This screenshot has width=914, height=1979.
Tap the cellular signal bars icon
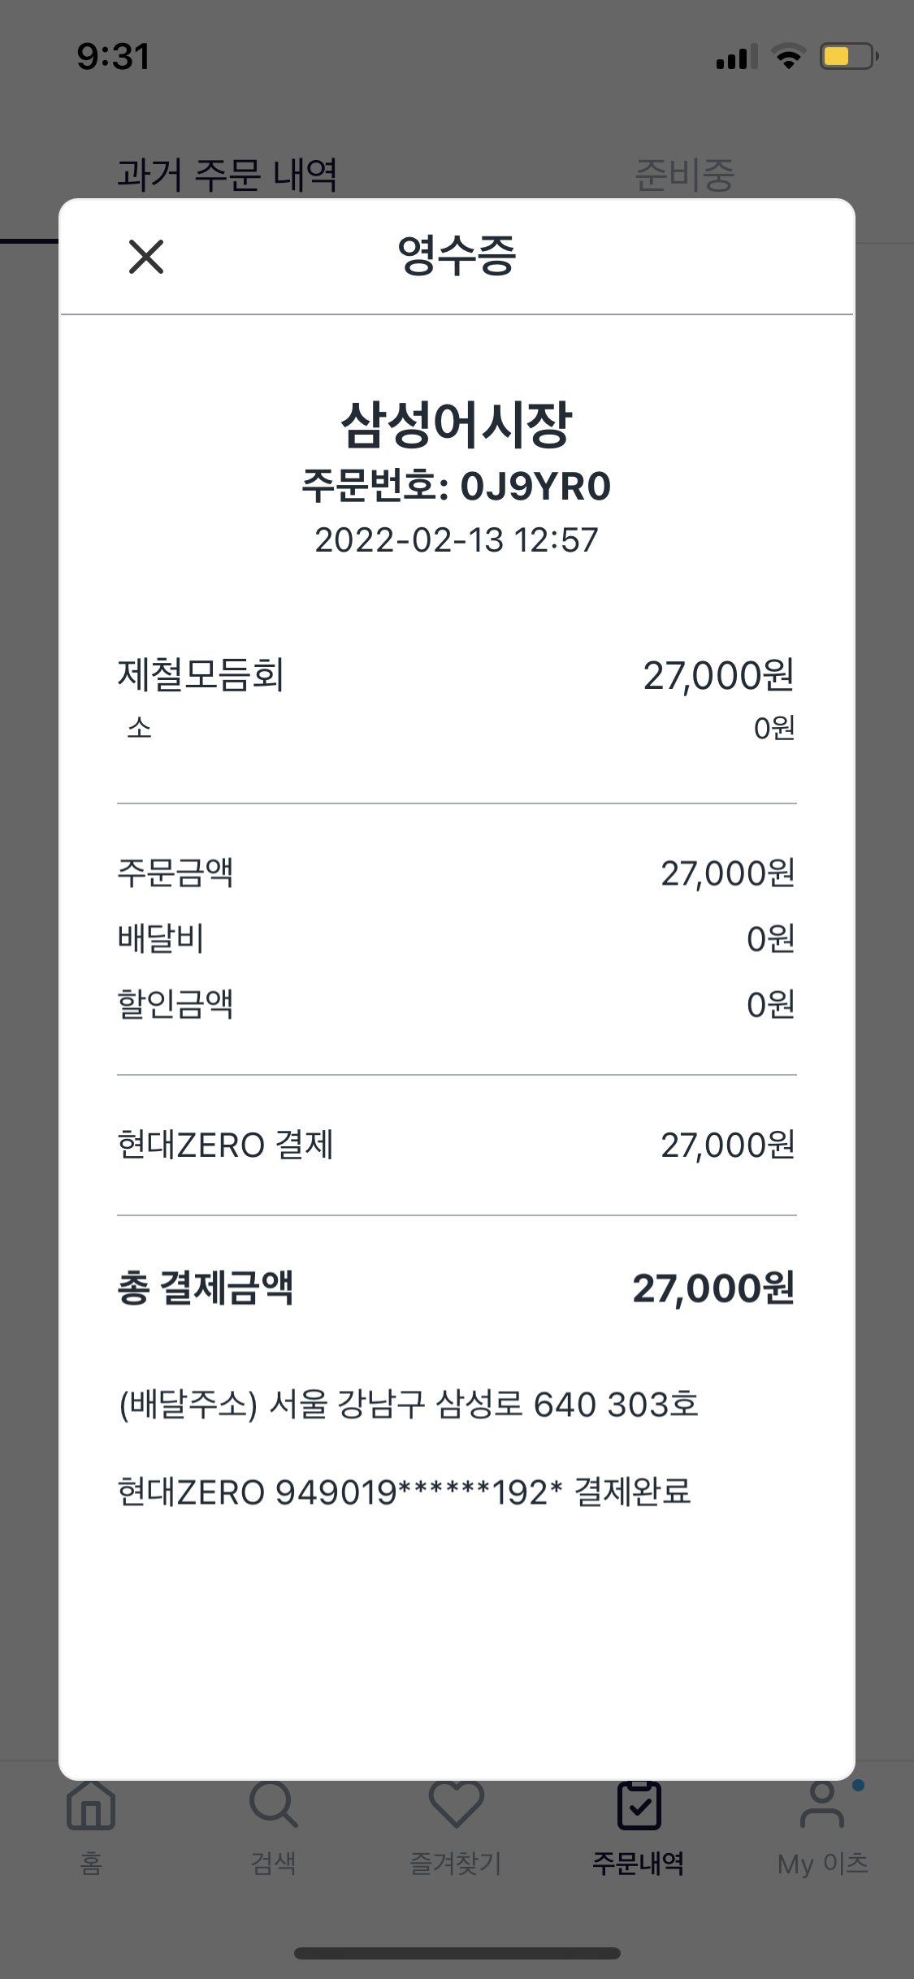click(735, 57)
